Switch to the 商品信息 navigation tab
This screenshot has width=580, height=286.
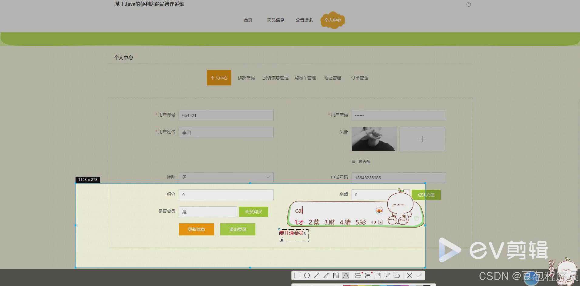275,20
